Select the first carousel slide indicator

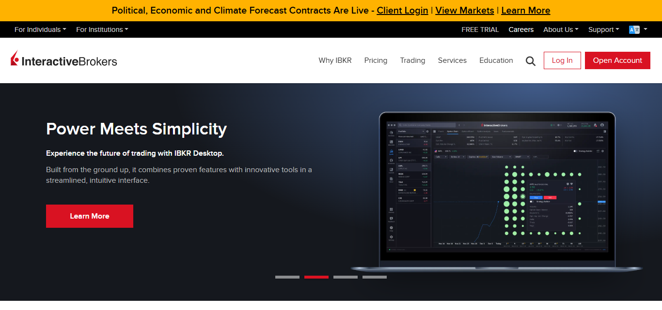point(287,277)
